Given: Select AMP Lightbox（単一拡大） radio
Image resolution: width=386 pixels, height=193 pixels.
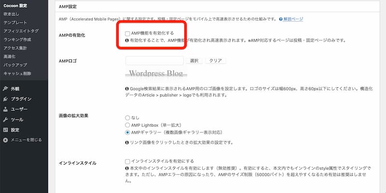Looking at the screenshot, I should click(x=127, y=125).
